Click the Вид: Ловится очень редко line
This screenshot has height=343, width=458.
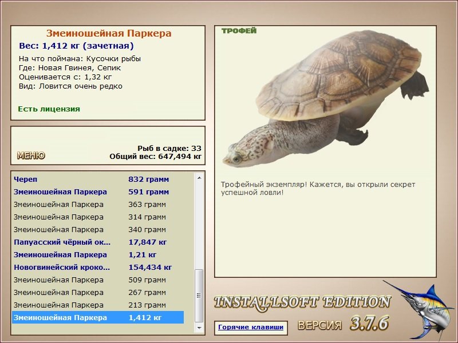(70, 86)
